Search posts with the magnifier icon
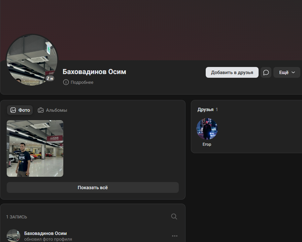Viewport: 302px width, 242px height. point(174,216)
